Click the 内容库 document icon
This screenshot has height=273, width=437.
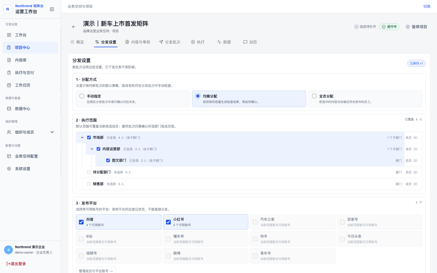[x=9, y=60]
